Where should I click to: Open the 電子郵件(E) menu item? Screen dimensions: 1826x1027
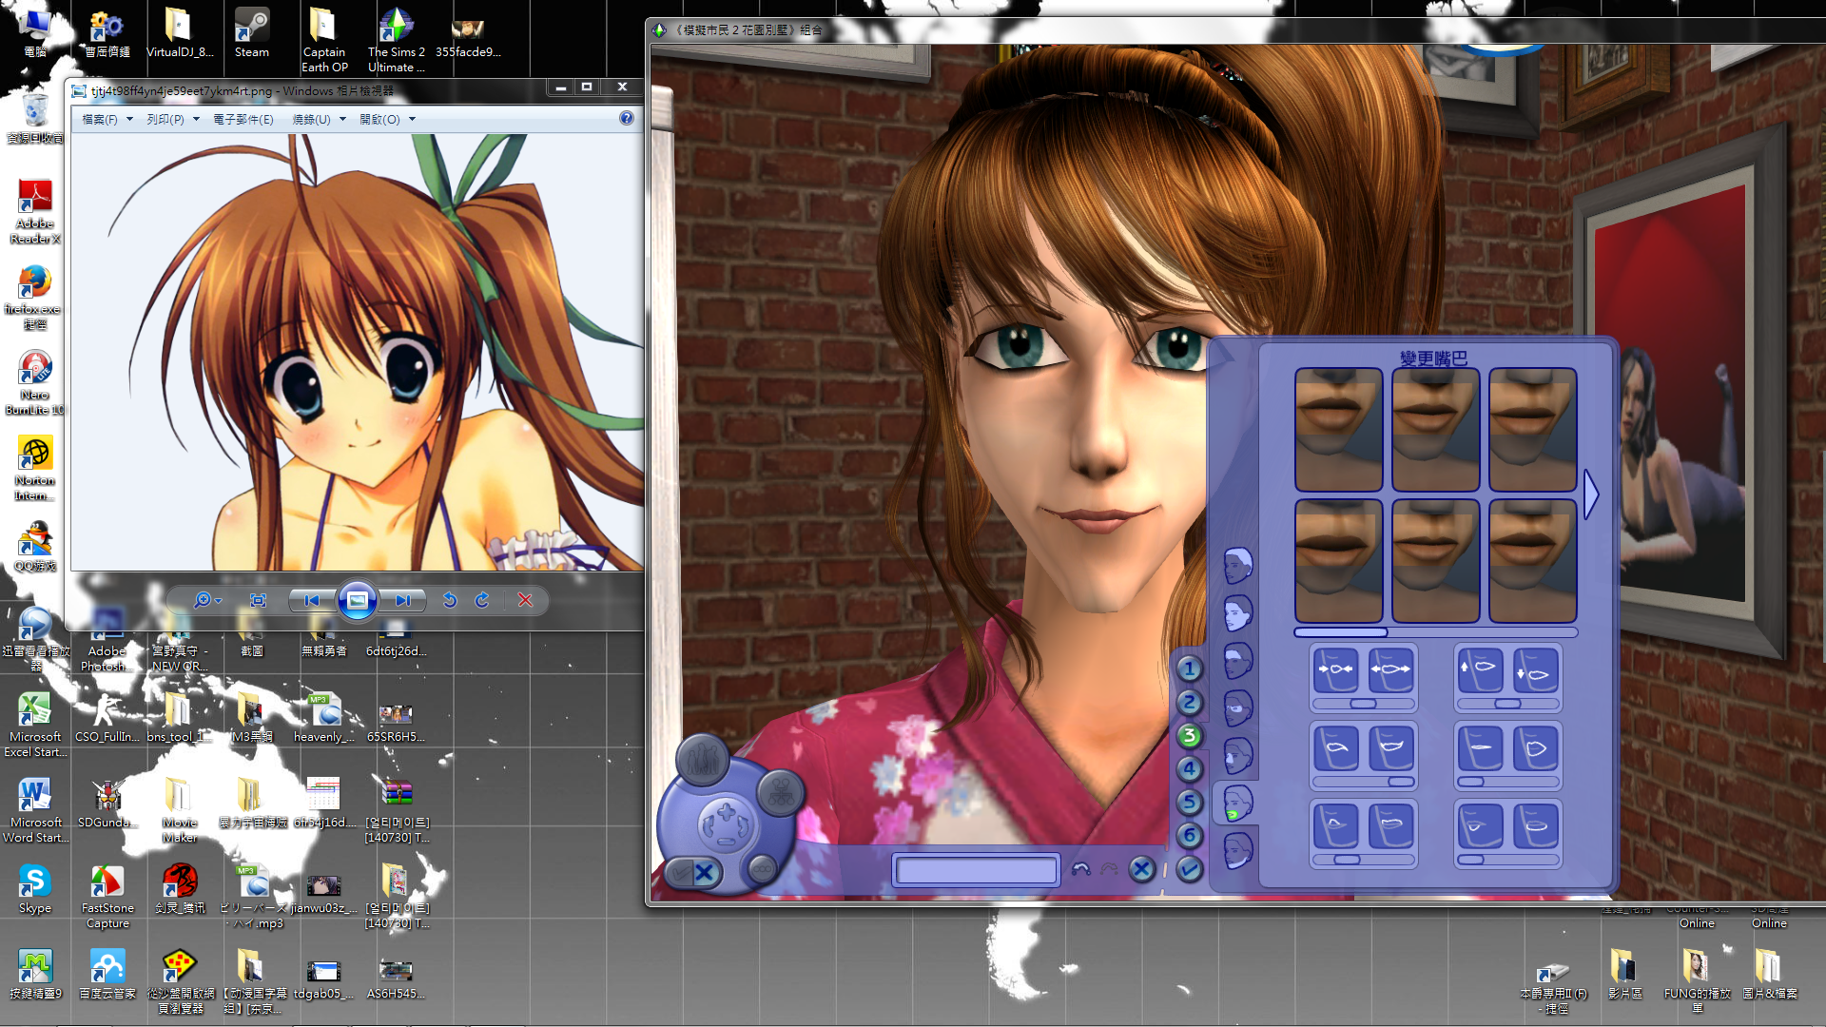click(x=243, y=120)
